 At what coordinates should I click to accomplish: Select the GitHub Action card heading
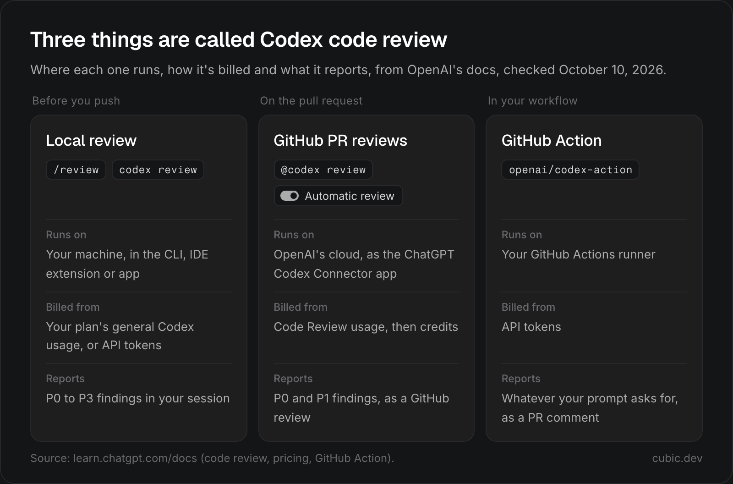552,140
